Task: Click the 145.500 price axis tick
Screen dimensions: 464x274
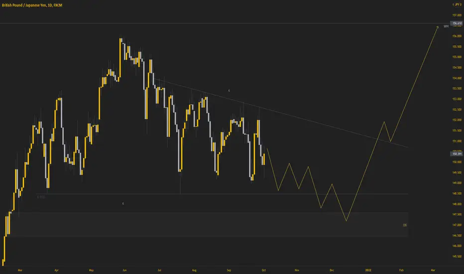Action: pyautogui.click(x=457, y=257)
